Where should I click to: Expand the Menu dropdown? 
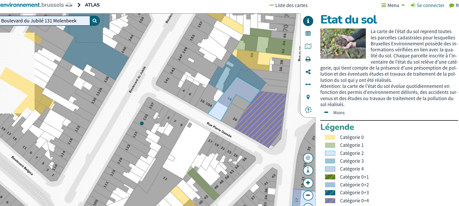(x=393, y=5)
